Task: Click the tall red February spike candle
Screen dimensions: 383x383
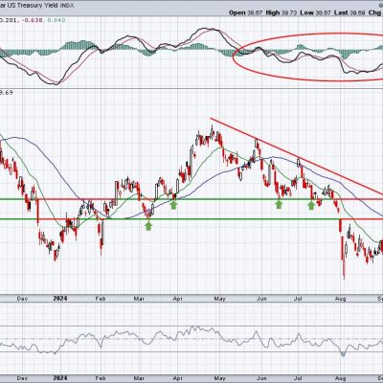Action: pyautogui.click(x=101, y=236)
